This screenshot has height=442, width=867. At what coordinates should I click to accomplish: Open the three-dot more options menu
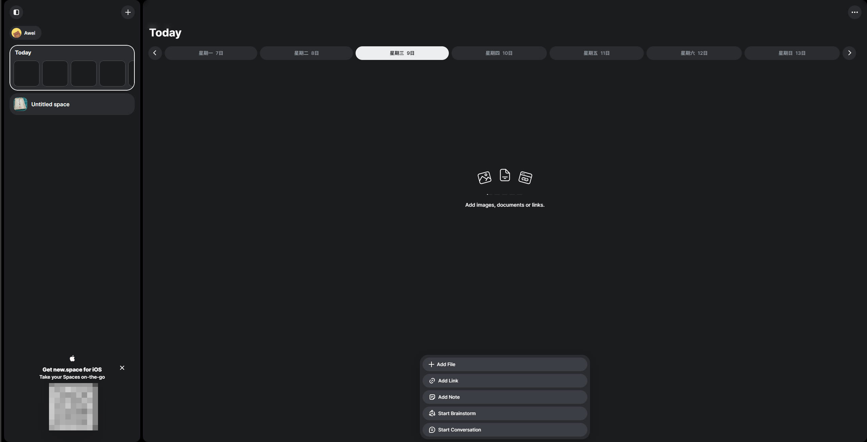coord(854,12)
